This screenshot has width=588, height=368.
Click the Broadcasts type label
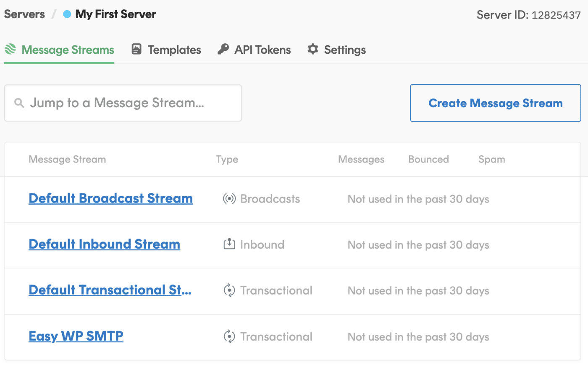pos(270,199)
